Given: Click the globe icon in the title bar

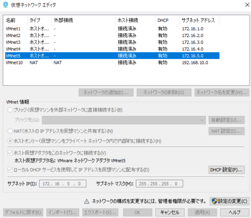Looking at the screenshot, I should click(6, 4).
